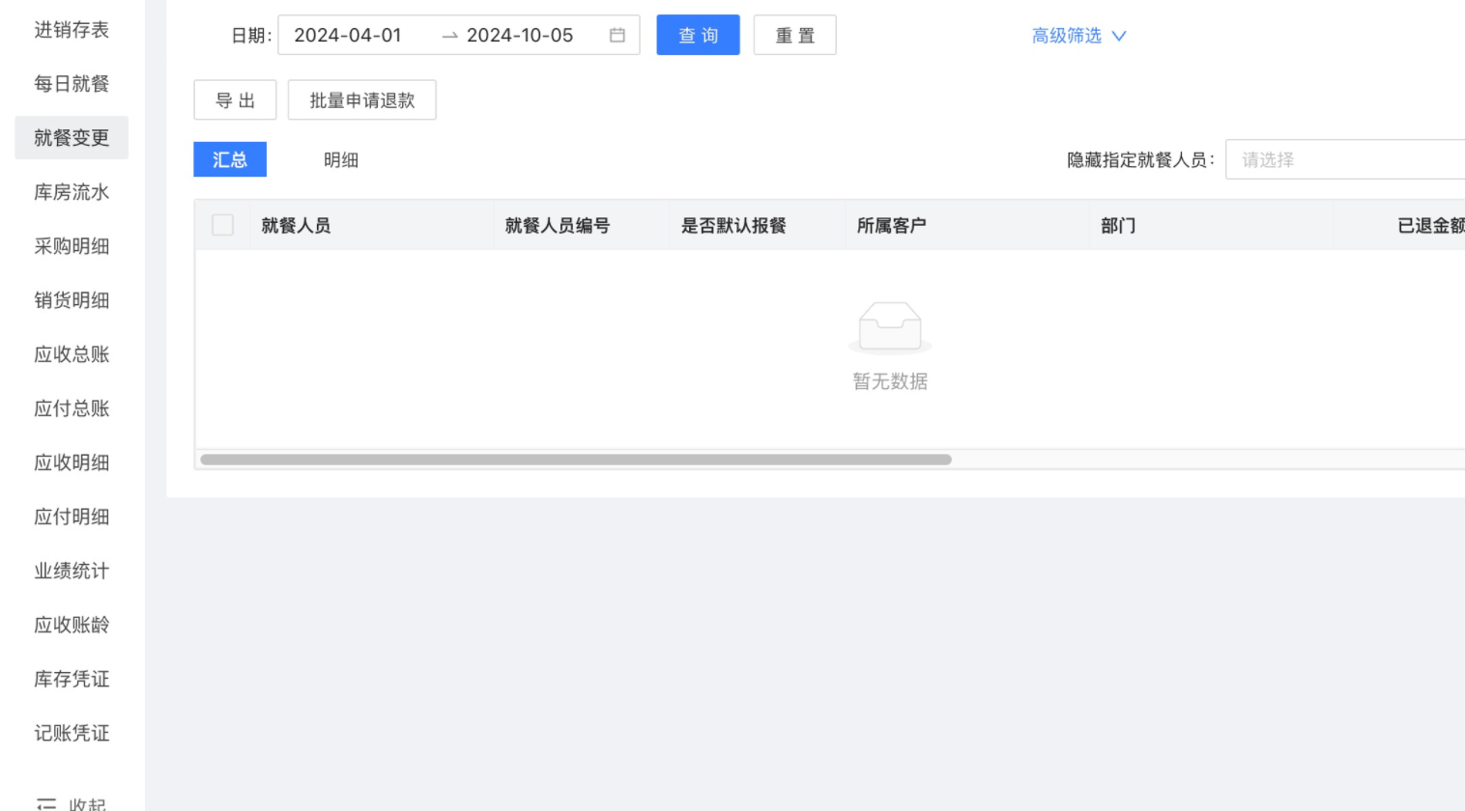This screenshot has height=811, width=1465.
Task: Open 库房流水 in sidebar
Action: coord(72,192)
